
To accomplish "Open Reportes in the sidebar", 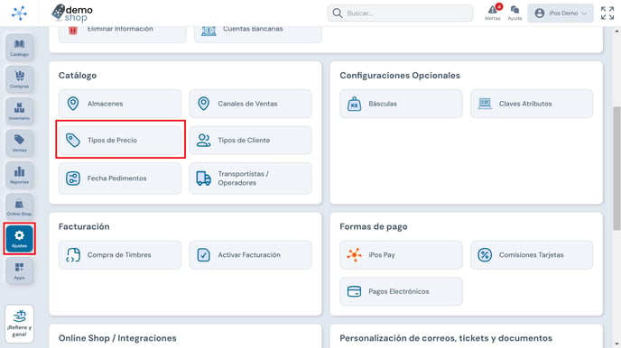I will tap(20, 175).
